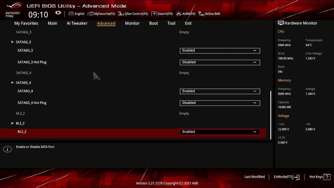Switch to the Main tab

[x=52, y=23]
